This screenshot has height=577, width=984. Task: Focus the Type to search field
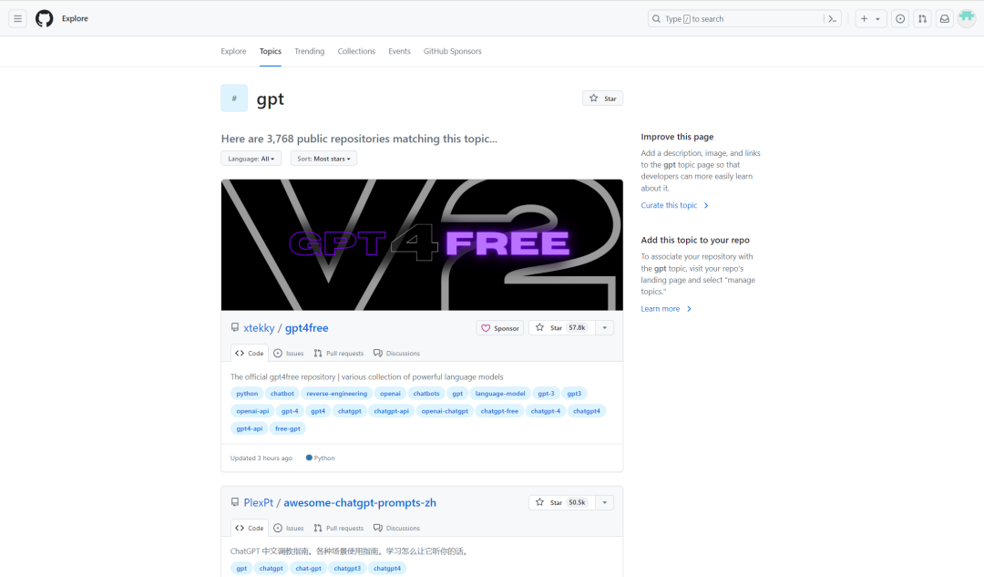736,19
